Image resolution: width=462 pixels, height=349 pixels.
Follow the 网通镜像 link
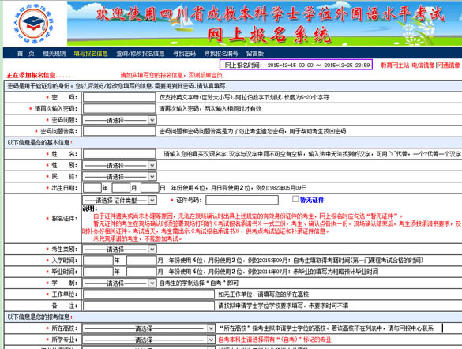(448, 65)
